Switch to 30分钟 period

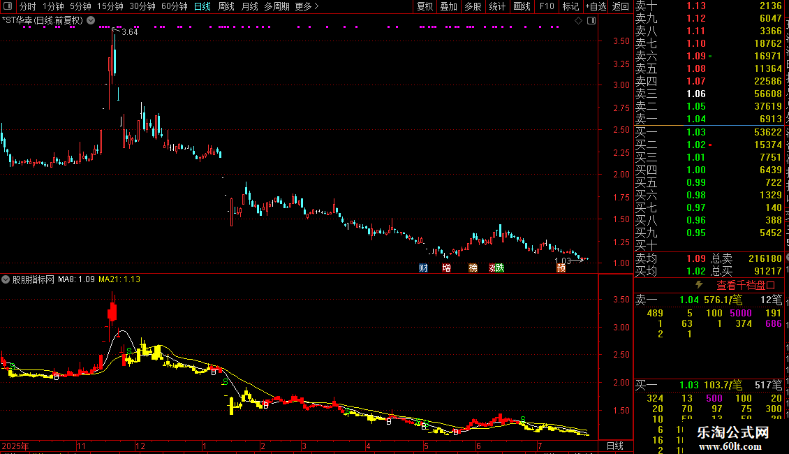142,6
